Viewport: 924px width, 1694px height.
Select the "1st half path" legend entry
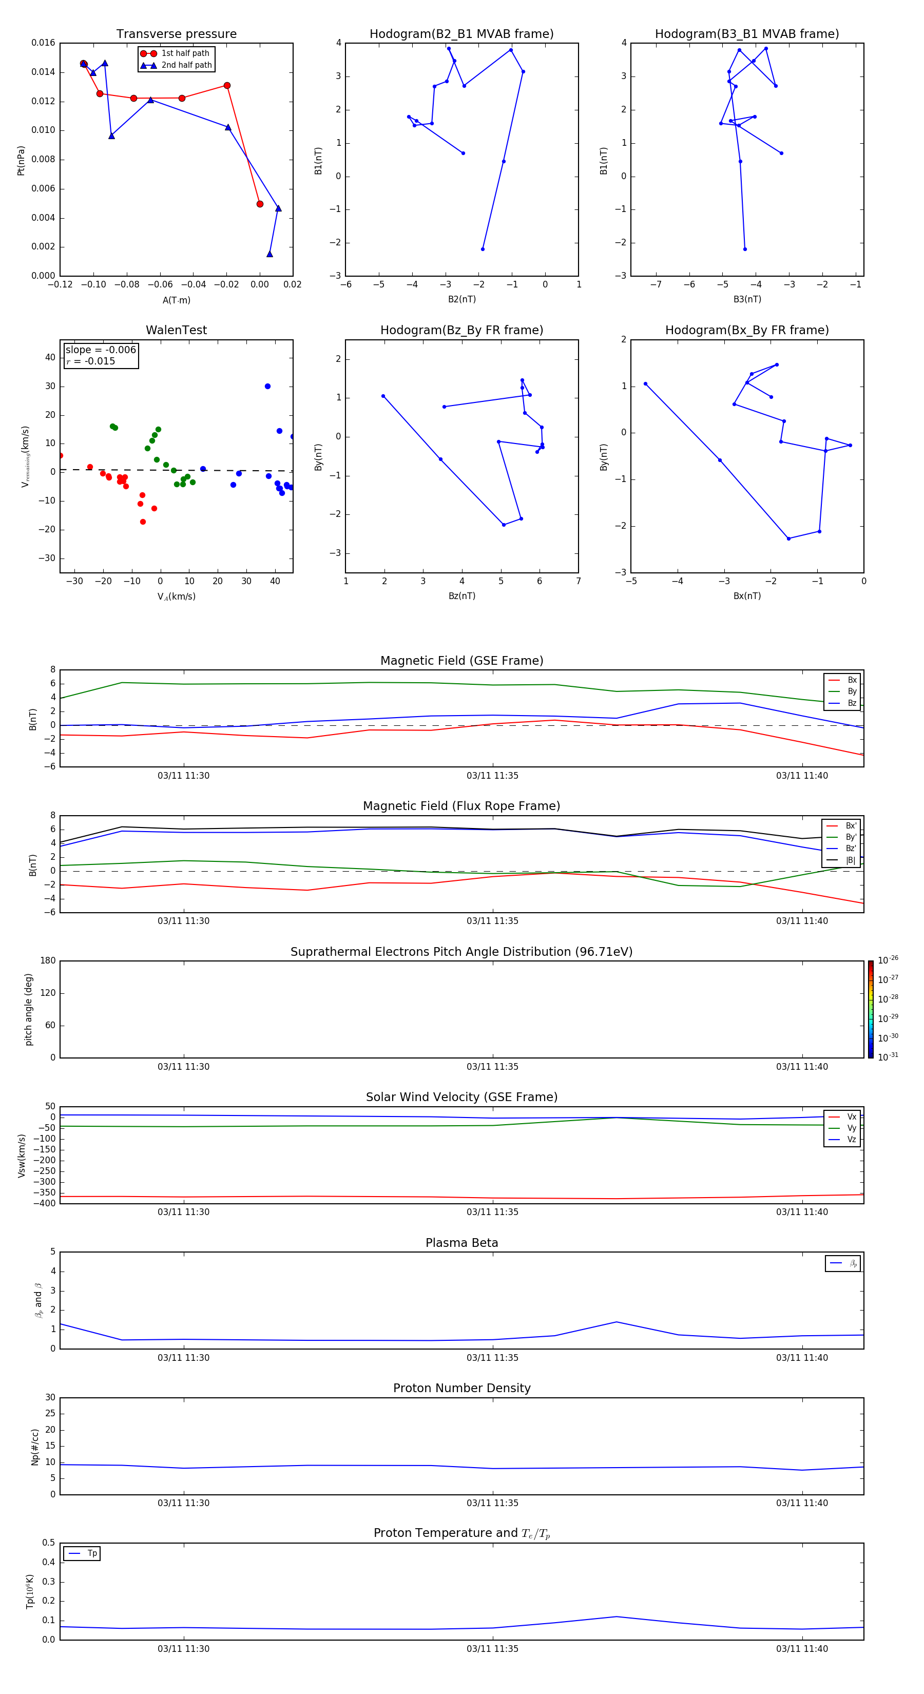coord(176,53)
